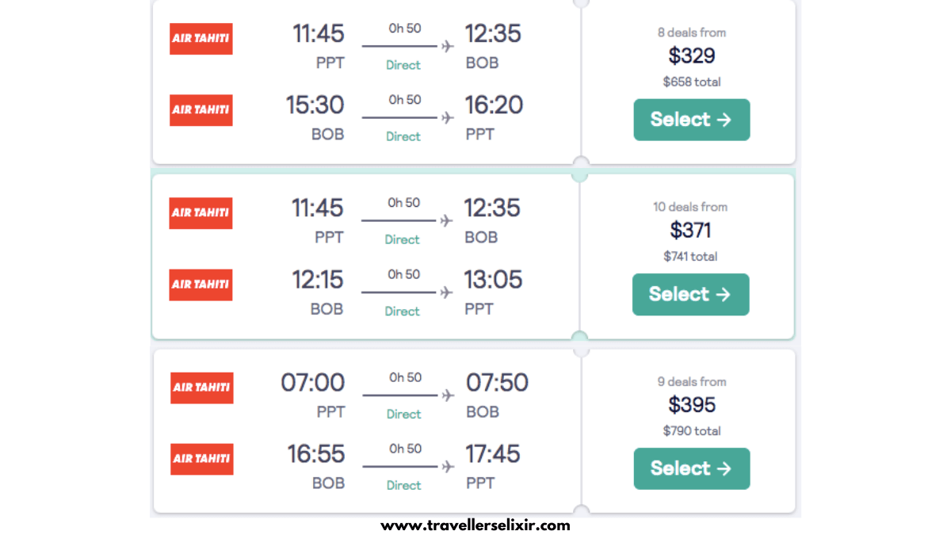
Task: Click the $658 total price
Action: click(x=692, y=82)
